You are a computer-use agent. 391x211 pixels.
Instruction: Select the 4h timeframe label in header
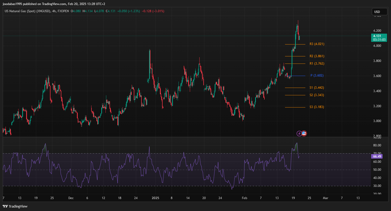[55, 11]
